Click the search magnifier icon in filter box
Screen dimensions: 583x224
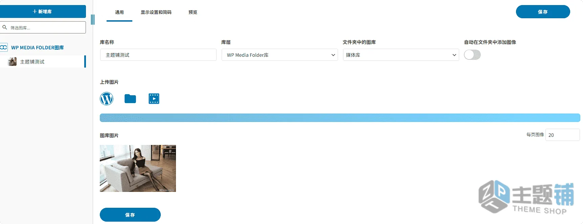tap(5, 27)
